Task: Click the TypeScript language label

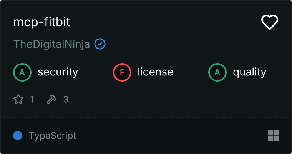Action: click(x=52, y=136)
